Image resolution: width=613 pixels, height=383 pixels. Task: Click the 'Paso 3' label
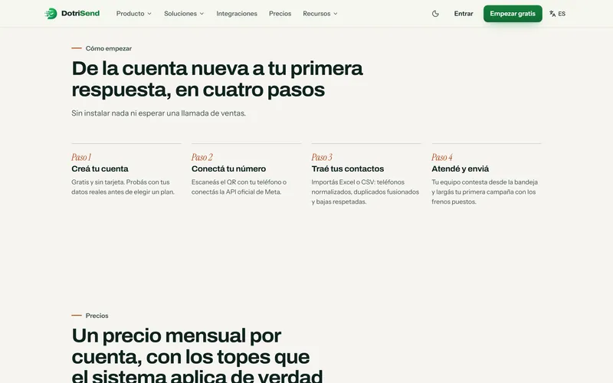[x=322, y=157]
